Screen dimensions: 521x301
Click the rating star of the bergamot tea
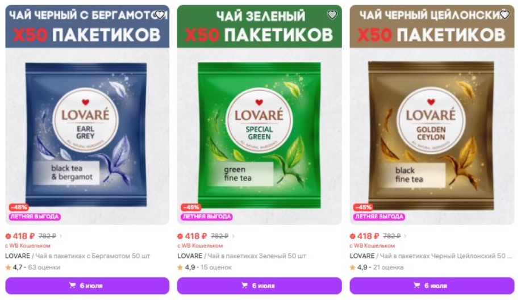9,267
